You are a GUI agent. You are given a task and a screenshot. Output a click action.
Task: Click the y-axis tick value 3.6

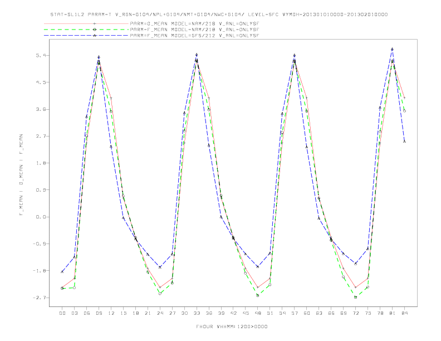coord(41,109)
